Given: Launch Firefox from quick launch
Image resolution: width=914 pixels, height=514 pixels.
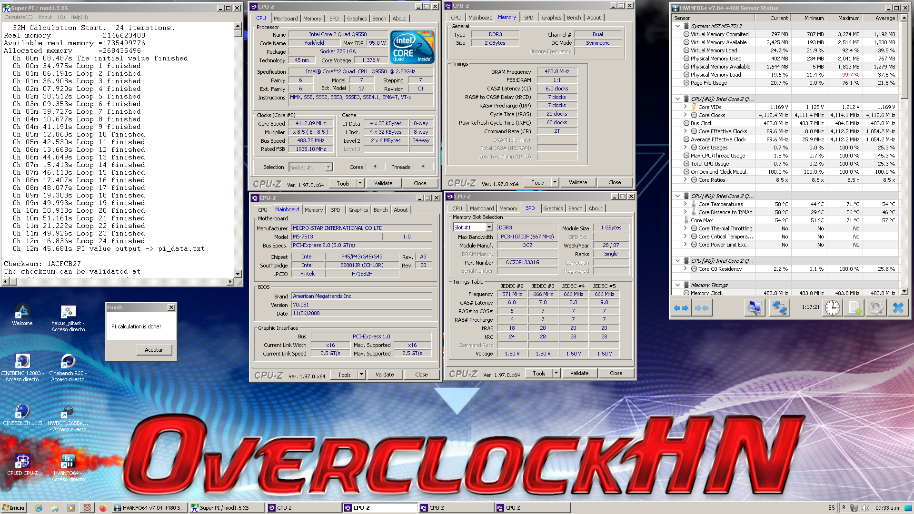Looking at the screenshot, I should pyautogui.click(x=103, y=508).
